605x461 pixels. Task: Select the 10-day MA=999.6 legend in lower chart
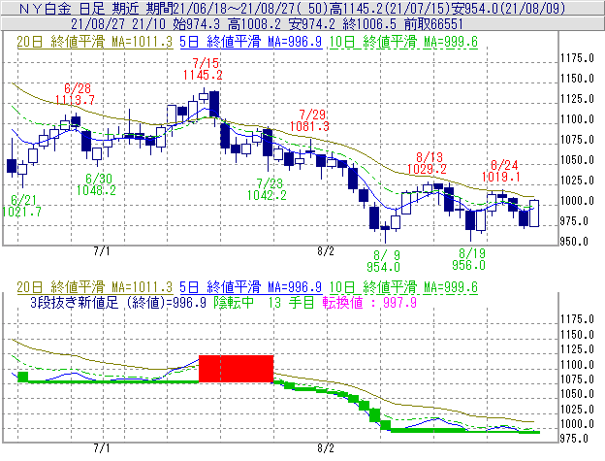click(x=403, y=287)
